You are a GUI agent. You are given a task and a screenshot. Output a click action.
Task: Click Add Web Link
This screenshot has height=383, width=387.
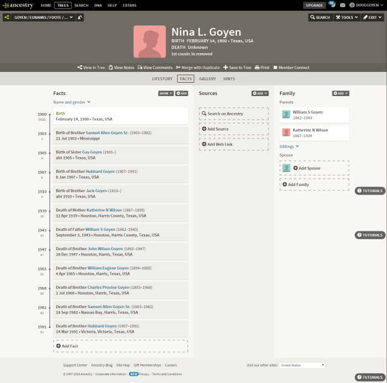pyautogui.click(x=234, y=144)
